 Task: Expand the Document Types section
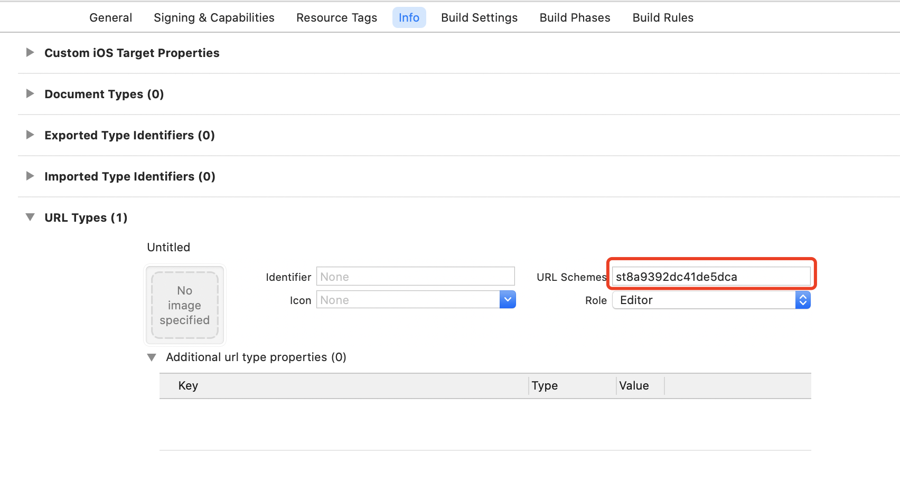[x=30, y=94]
